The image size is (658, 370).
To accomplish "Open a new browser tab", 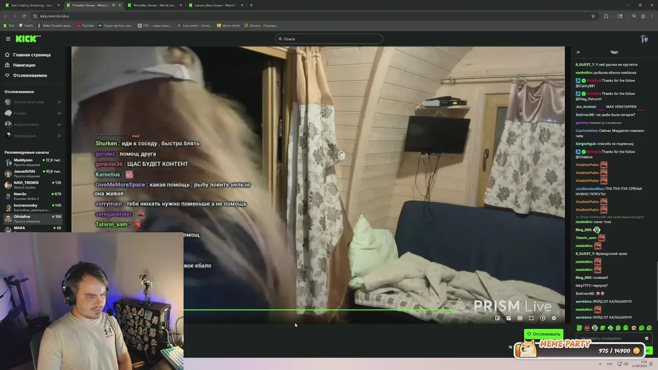I will click(x=251, y=5).
